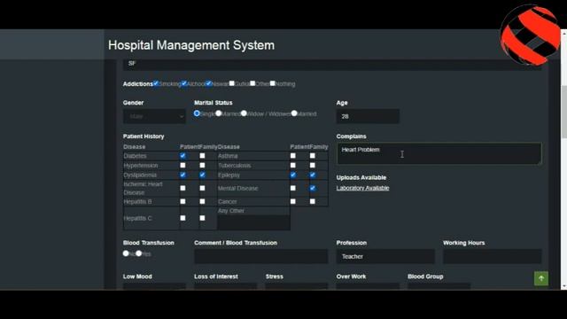Uncheck Epilepsy Family checkbox

[x=313, y=175]
